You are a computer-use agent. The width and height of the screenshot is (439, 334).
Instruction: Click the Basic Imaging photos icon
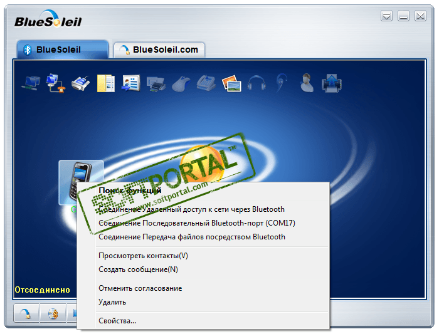point(231,83)
